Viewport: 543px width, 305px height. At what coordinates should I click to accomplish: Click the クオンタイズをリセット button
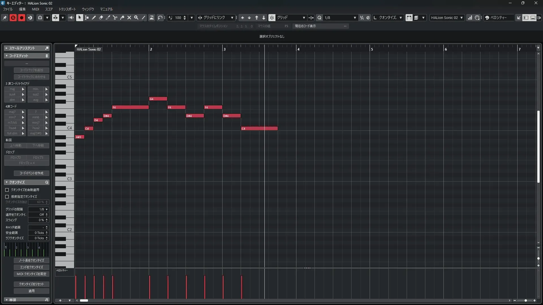point(31,284)
